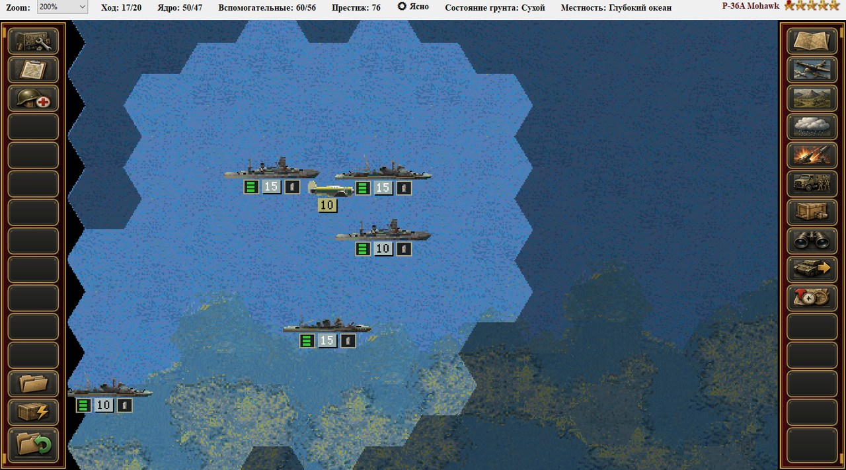Viewport: 846px width, 470px height.
Task: Click the rain cloud weather button
Action: tap(812, 126)
